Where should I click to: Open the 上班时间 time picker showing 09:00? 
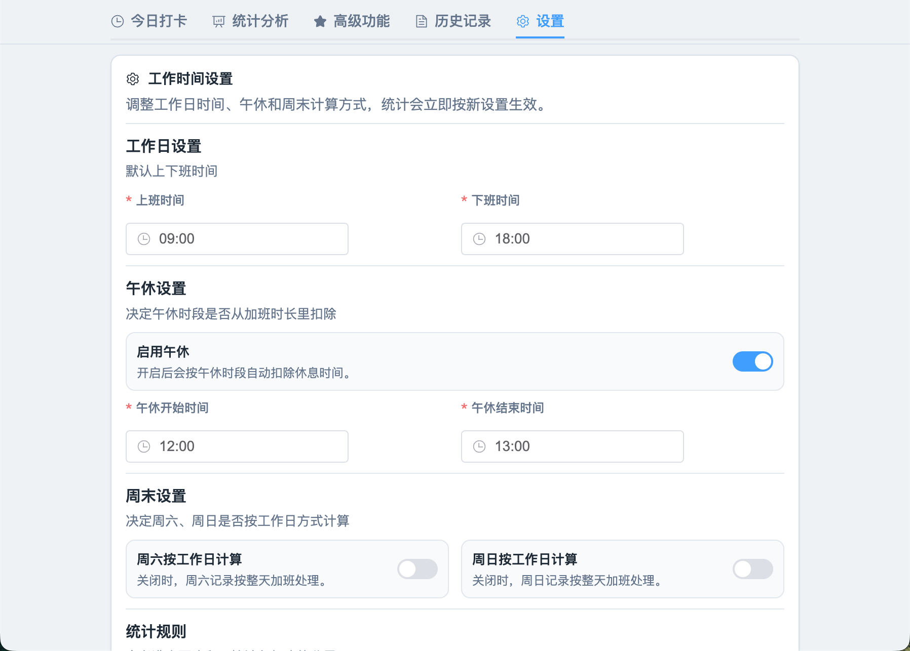(x=243, y=239)
